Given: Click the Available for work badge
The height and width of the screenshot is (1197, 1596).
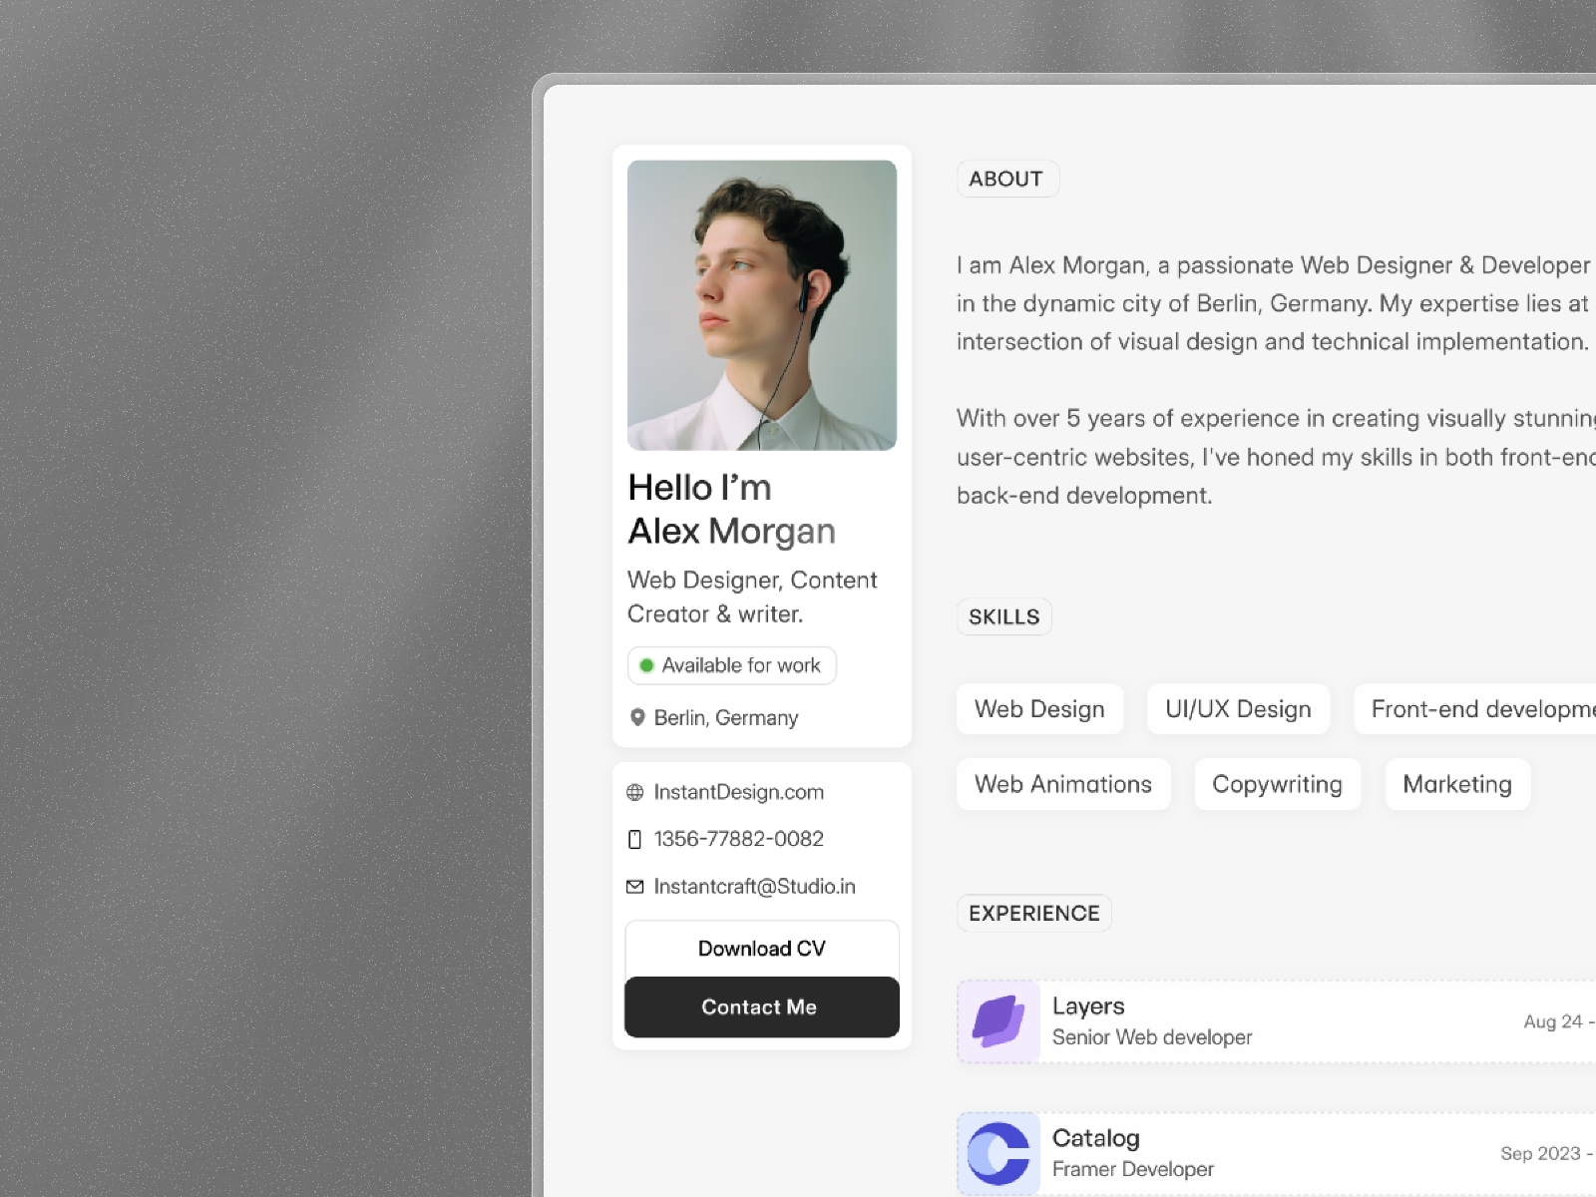Looking at the screenshot, I should [x=732, y=665].
